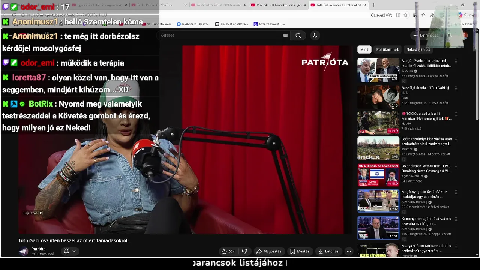Image resolution: width=480 pixels, height=270 pixels.
Task: Open the on-screen keyboard icon in the search box
Action: [285, 36]
